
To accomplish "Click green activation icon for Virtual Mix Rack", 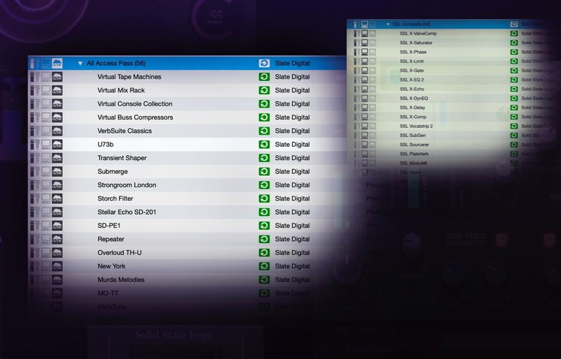I will click(264, 90).
